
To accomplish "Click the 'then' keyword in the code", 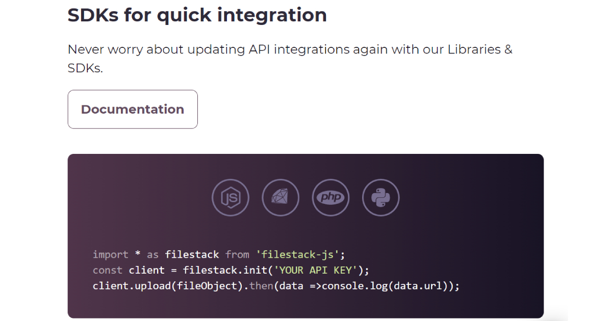I will [261, 286].
